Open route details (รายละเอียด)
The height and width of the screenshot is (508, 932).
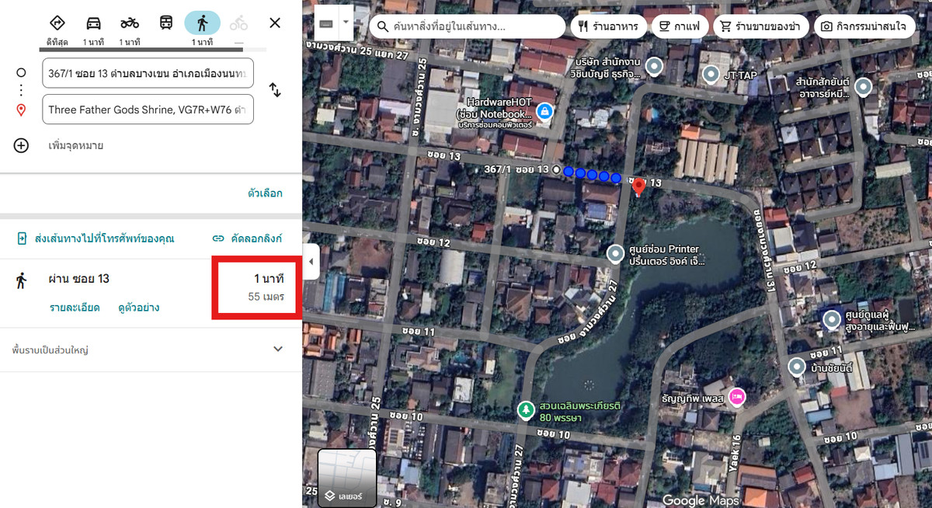(x=75, y=308)
